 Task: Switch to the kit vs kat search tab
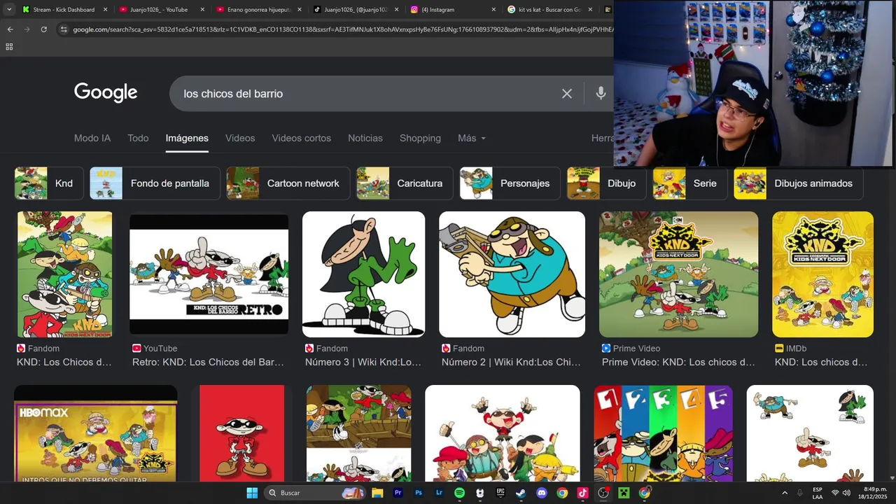(549, 10)
